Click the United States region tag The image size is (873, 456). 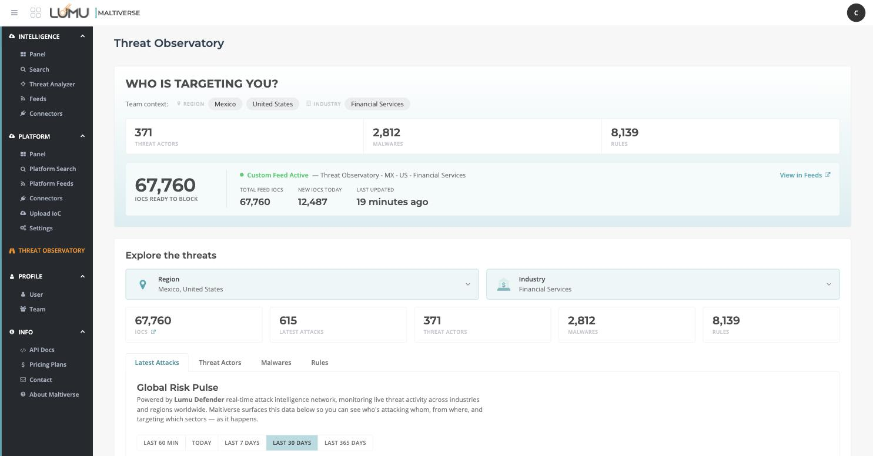click(x=273, y=104)
